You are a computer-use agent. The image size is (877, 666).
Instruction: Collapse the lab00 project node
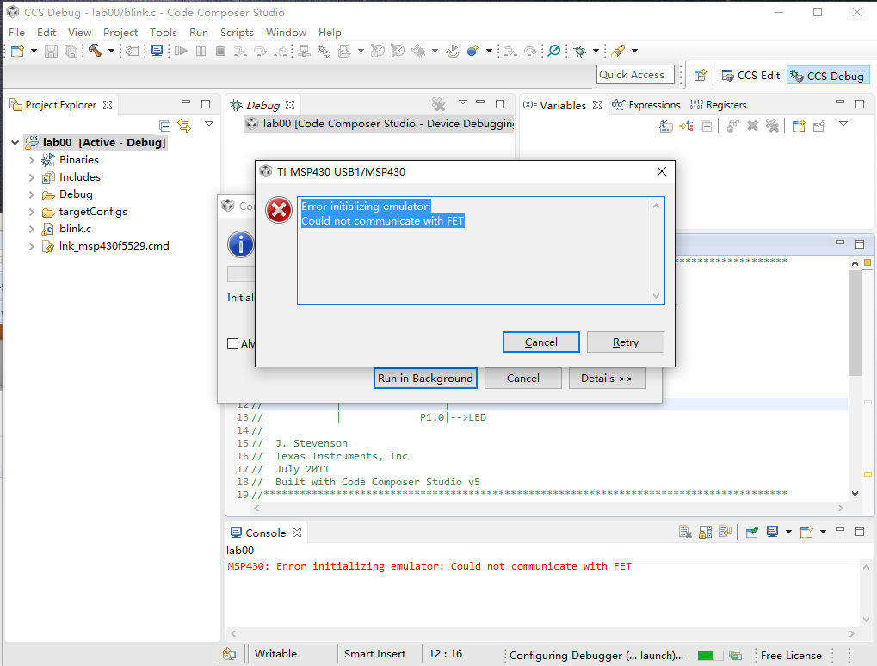[16, 143]
